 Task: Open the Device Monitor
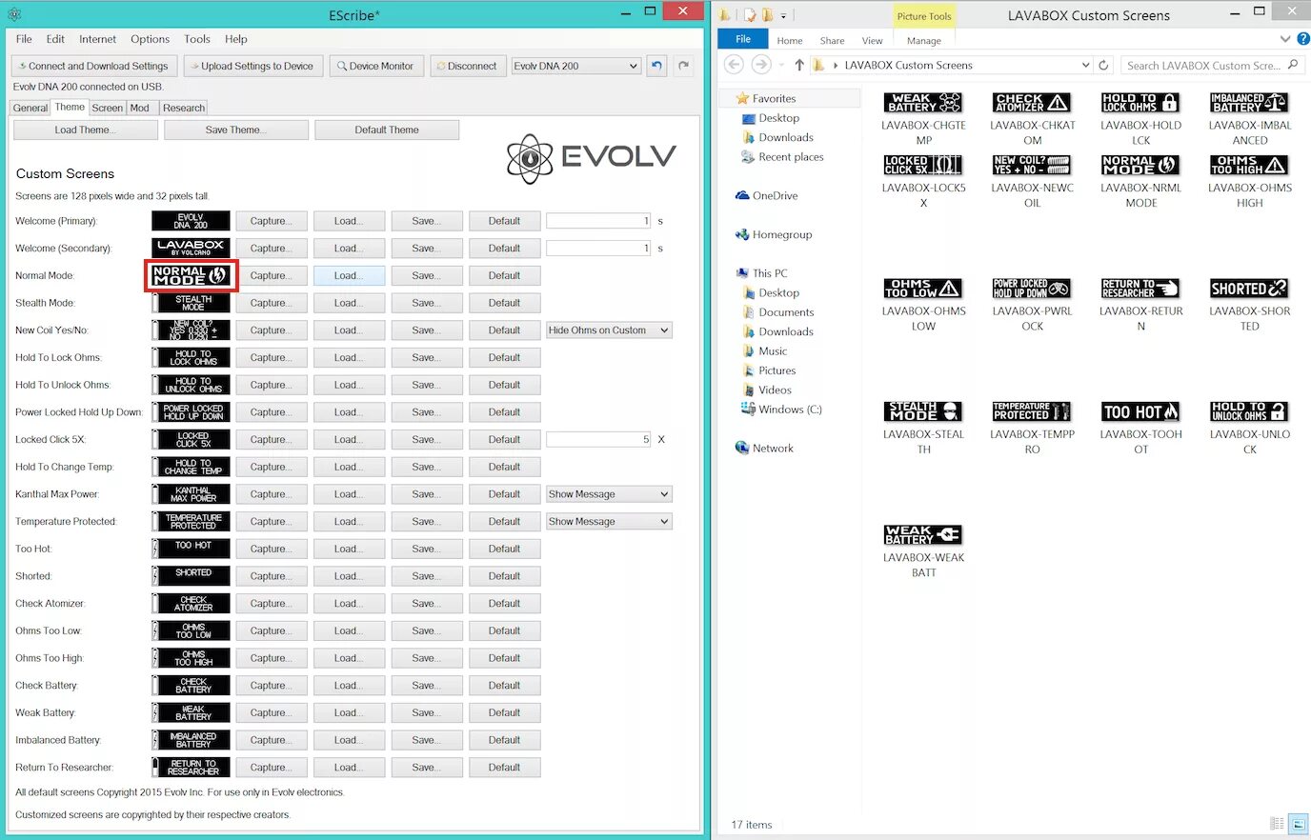(374, 66)
